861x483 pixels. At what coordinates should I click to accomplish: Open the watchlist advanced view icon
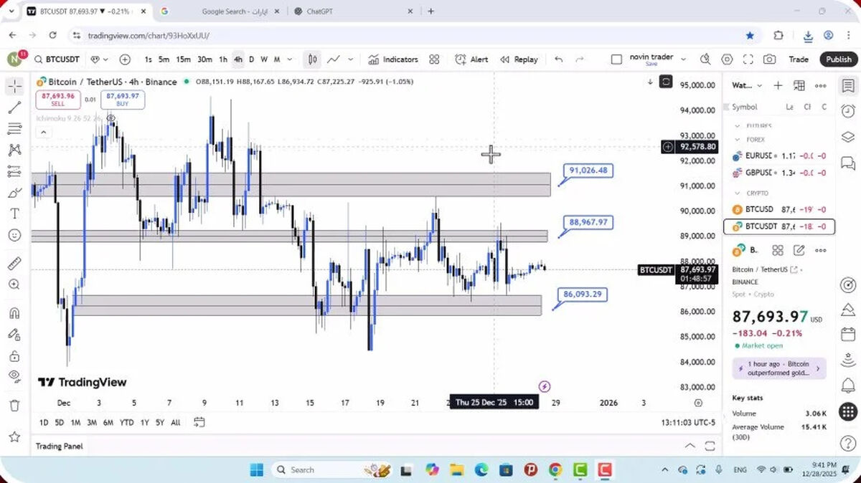tap(799, 85)
